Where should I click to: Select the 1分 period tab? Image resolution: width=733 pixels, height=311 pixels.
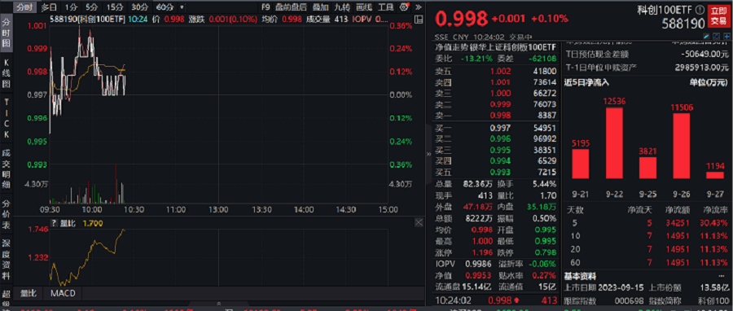tap(71, 7)
